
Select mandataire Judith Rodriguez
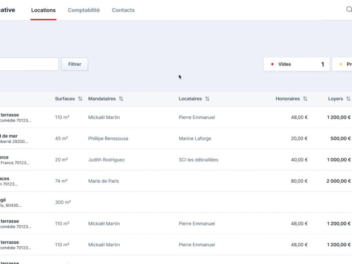pyautogui.click(x=106, y=160)
